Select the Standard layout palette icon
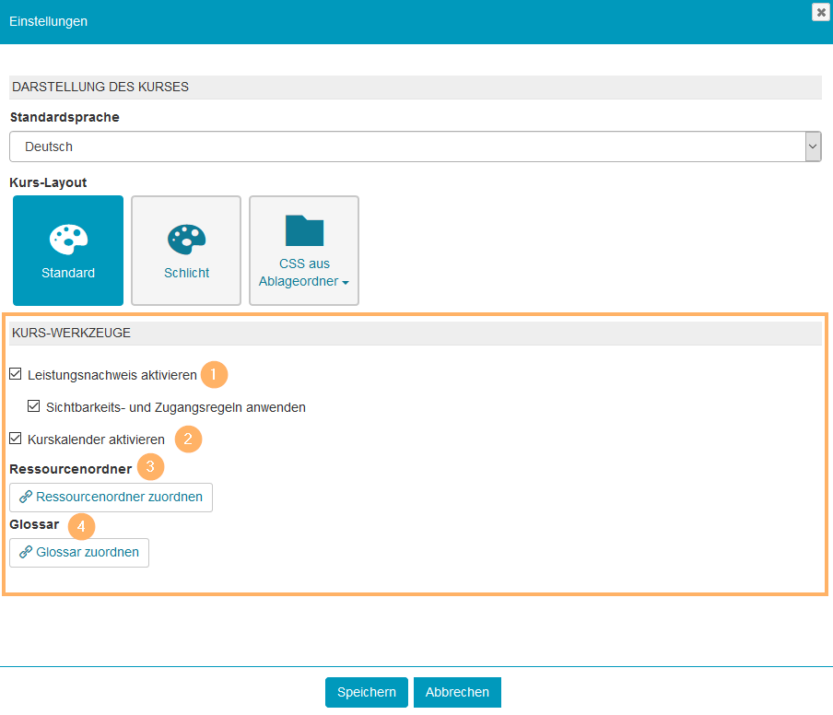833x715 pixels. coord(68,239)
